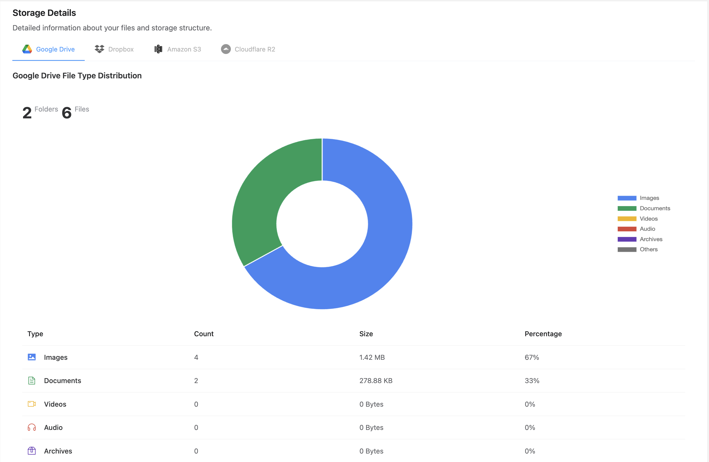The image size is (709, 462).
Task: Hide Videos via the legend label
Action: (x=648, y=218)
